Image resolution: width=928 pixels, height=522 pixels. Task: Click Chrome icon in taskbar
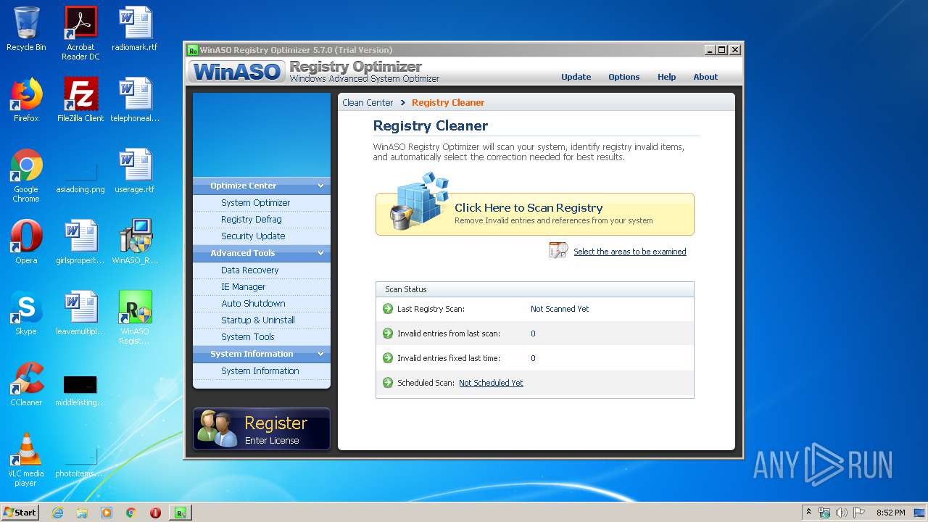[130, 513]
